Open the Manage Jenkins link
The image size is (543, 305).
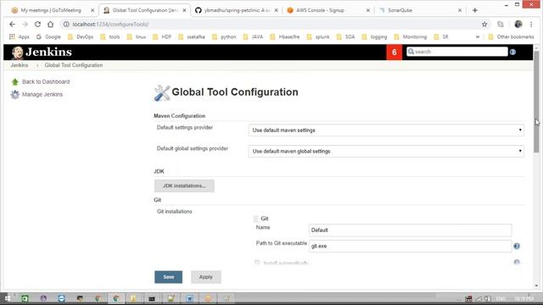(x=42, y=94)
